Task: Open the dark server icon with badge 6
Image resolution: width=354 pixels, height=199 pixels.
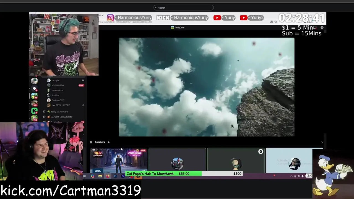Action: (34, 88)
